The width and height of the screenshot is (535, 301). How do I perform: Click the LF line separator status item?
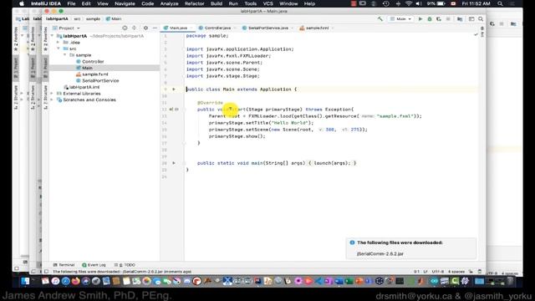[425, 272]
